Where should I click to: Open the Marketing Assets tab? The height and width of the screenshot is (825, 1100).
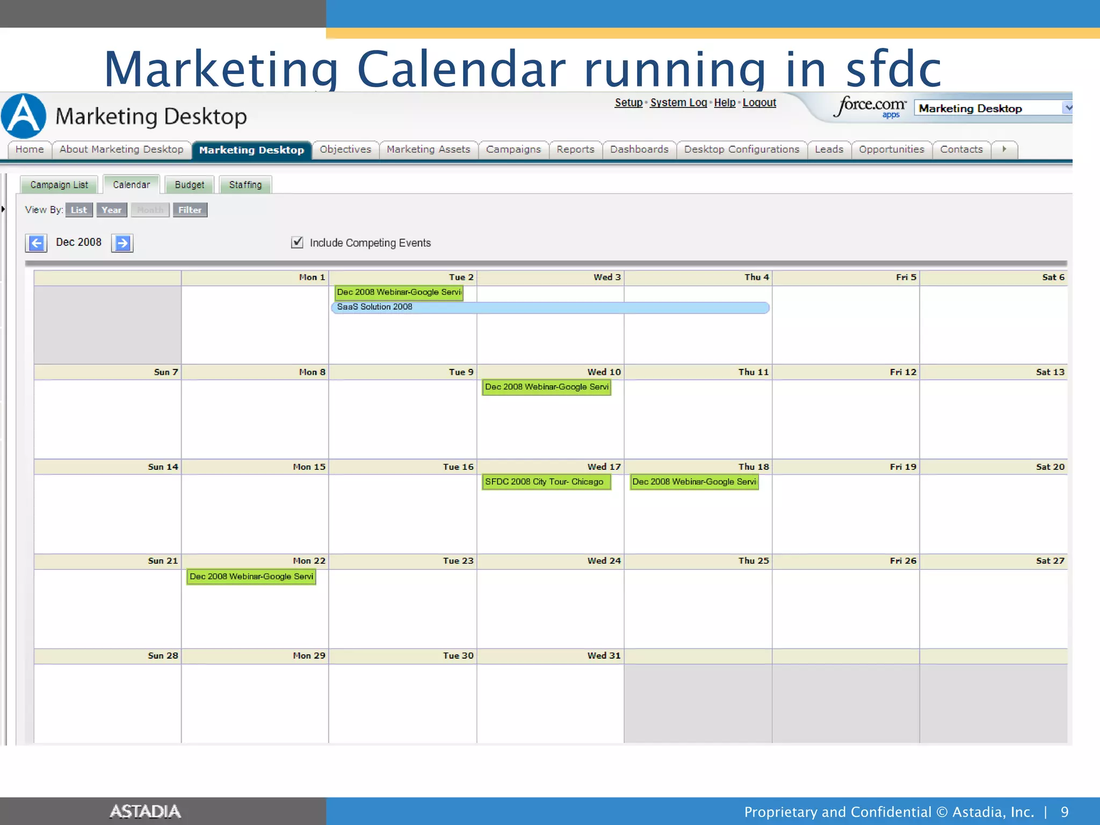click(429, 149)
